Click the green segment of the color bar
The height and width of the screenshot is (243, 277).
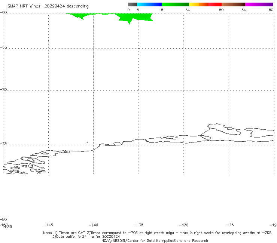[x=176, y=4]
